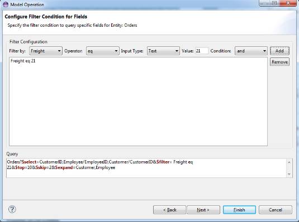Click the 'Configure Filter Condition for Fields' heading
Screen dimensions: 299x222
(46, 17)
